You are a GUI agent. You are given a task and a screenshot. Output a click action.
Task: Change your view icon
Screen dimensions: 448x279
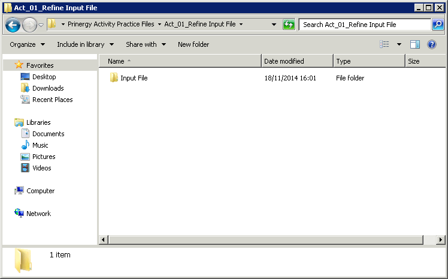click(x=385, y=44)
